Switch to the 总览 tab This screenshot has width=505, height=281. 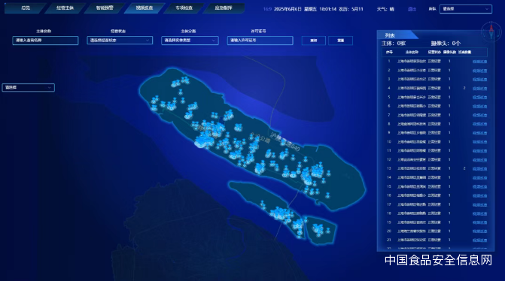25,8
